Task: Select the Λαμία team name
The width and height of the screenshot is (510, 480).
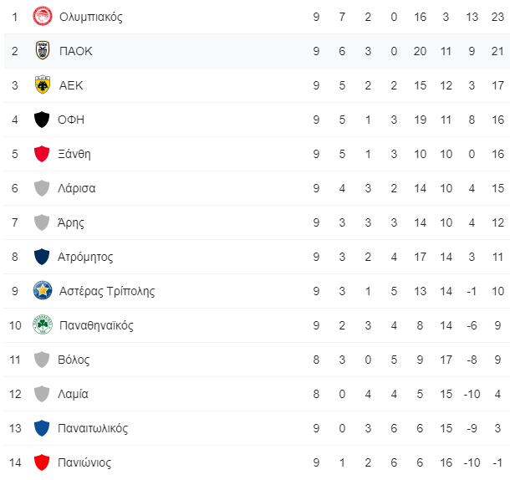Action: (73, 394)
